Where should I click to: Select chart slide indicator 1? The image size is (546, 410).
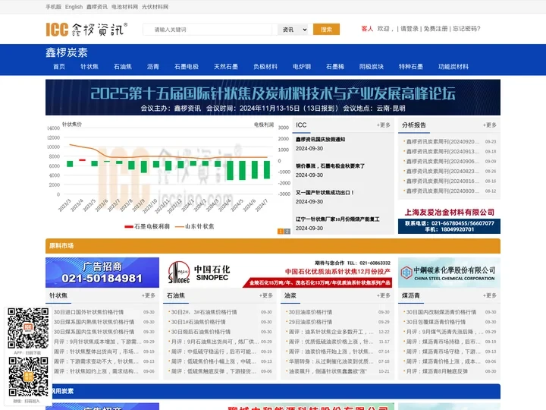pos(281,231)
